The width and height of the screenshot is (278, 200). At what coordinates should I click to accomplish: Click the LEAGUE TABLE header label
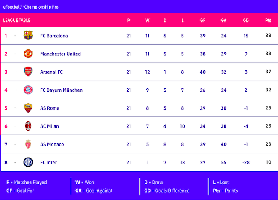coord(17,20)
